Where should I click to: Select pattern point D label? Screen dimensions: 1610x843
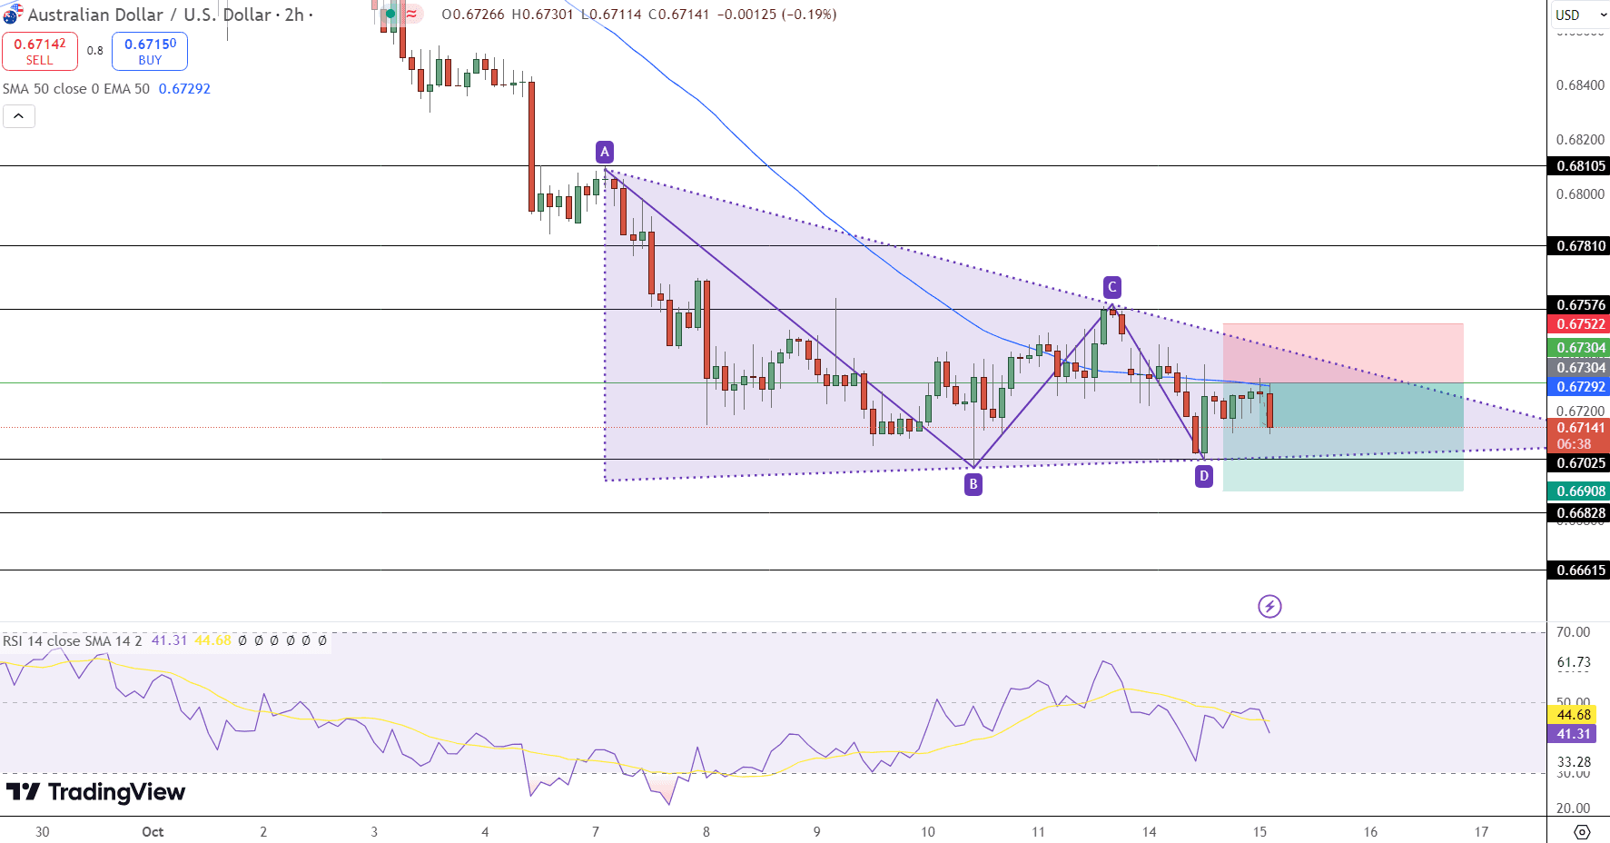pos(1204,475)
